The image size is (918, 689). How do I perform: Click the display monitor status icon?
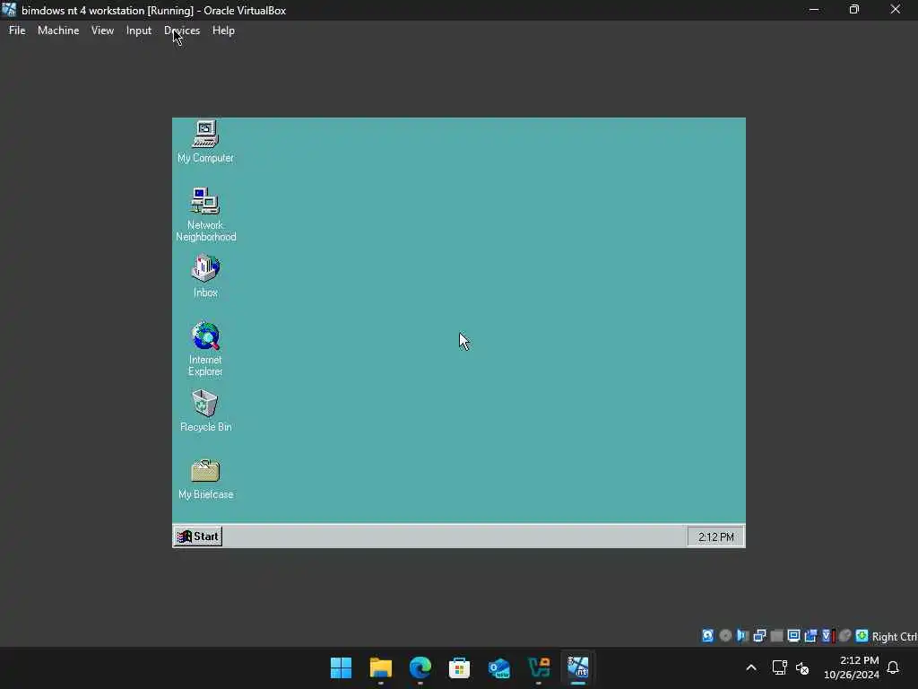pyautogui.click(x=794, y=636)
